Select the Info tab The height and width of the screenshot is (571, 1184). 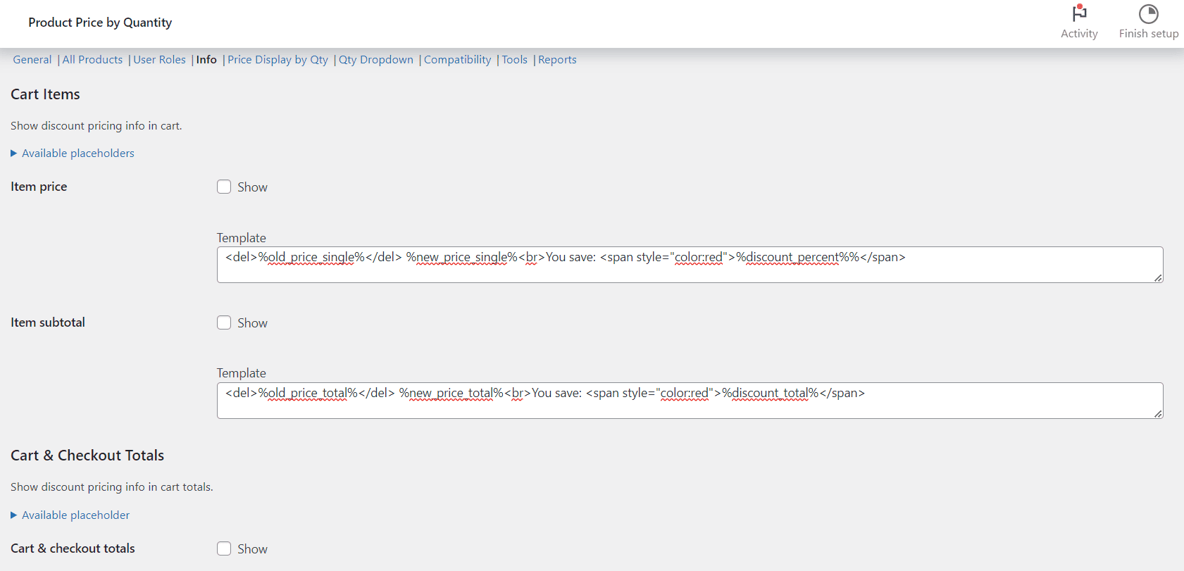coord(206,60)
